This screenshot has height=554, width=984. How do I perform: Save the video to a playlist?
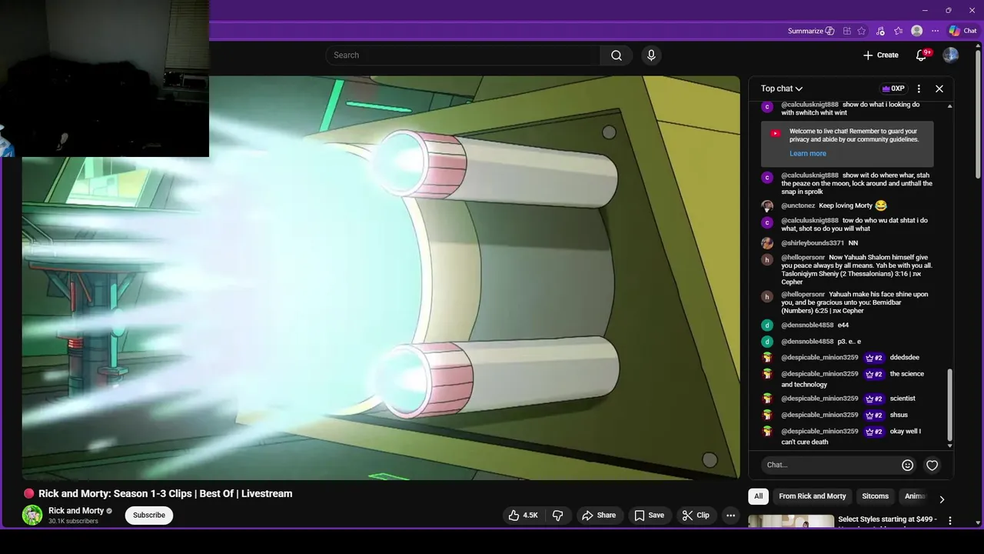[x=650, y=516]
